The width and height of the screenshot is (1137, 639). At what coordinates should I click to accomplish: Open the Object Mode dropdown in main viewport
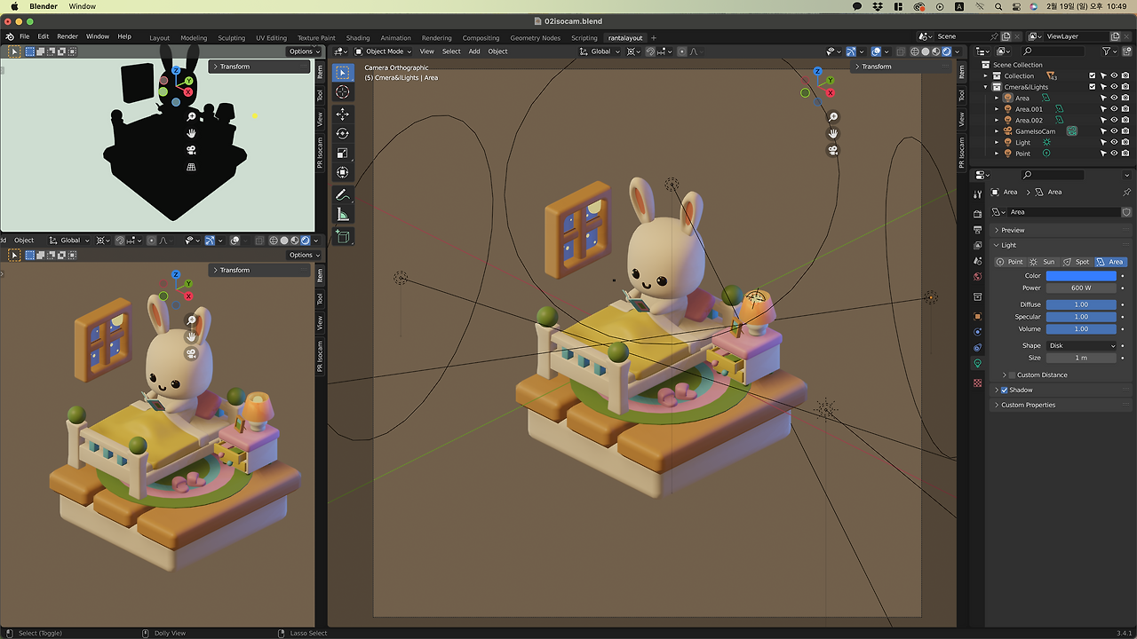point(384,51)
